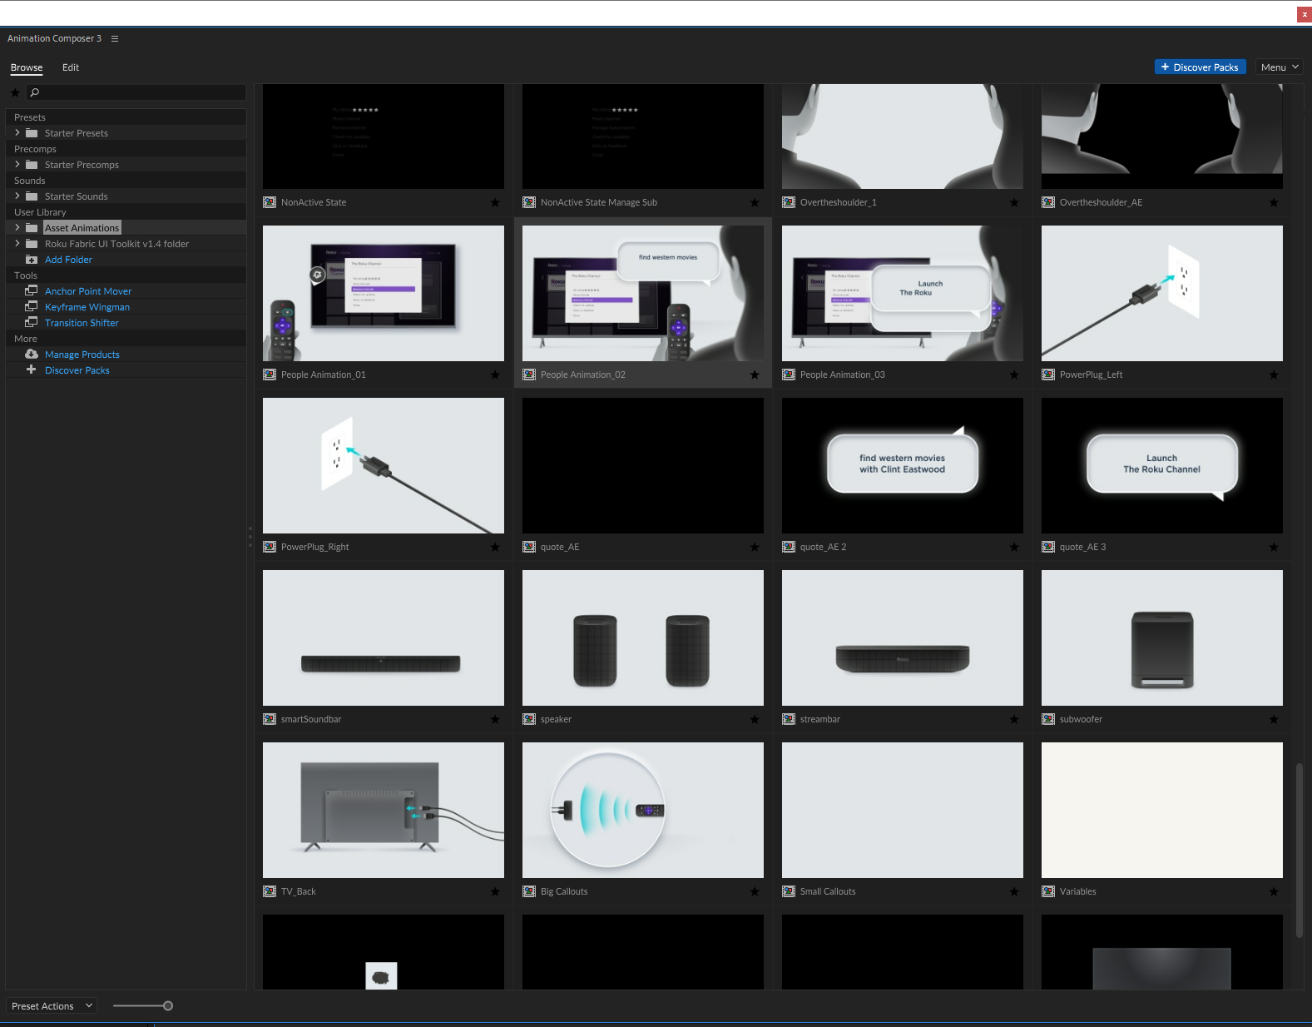Click the Starter Sounds folder icon
This screenshot has height=1027, width=1312.
pyautogui.click(x=32, y=196)
